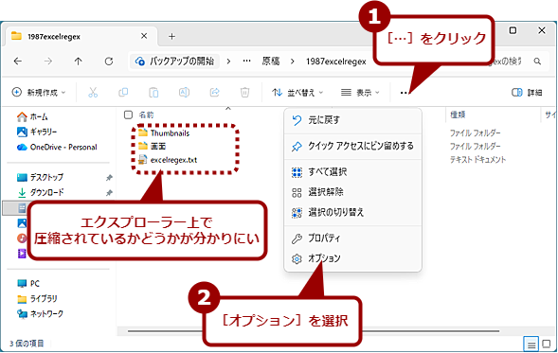Choose すべて選択 from the menu
The height and width of the screenshot is (353, 558).
tap(352, 172)
